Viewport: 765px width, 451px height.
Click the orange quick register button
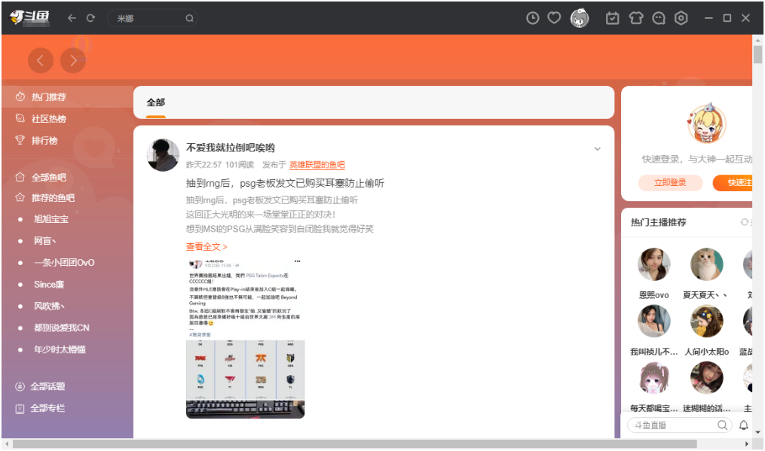tap(733, 183)
